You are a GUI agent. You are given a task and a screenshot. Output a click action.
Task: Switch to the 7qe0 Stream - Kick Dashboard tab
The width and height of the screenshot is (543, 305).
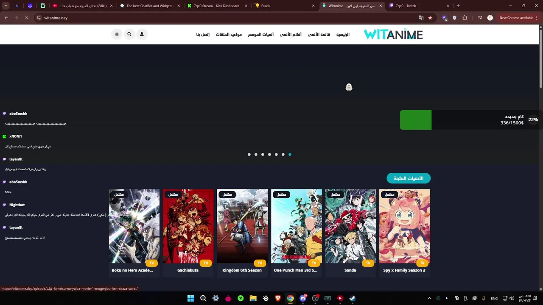point(217,6)
